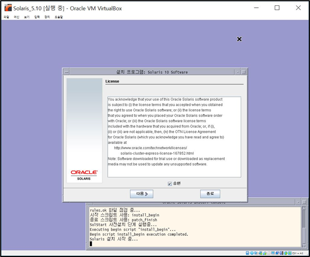This screenshot has width=310, height=257.
Task: Click the display settings status icon
Action: (x=273, y=253)
